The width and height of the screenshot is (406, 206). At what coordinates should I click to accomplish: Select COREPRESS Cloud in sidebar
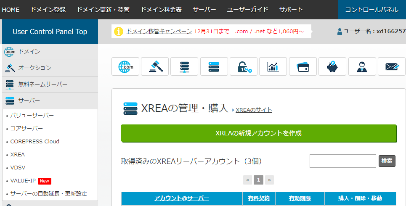coord(34,142)
